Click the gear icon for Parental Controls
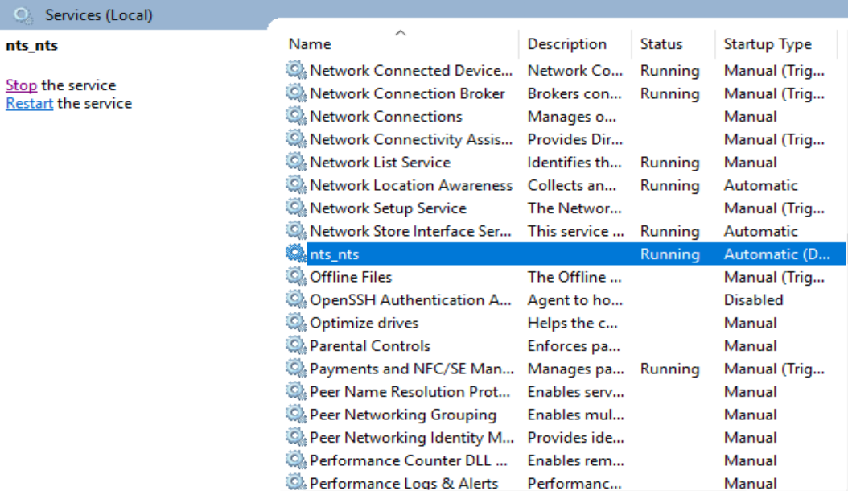 [296, 346]
